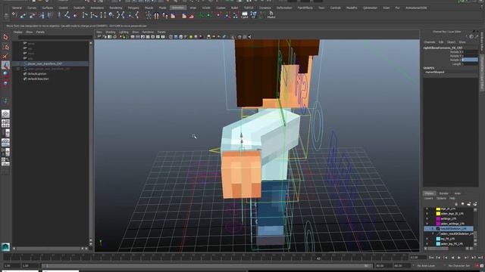Select defaultObjectSet in Outliner
Screen dimensions: 485x272
[x=38, y=79]
